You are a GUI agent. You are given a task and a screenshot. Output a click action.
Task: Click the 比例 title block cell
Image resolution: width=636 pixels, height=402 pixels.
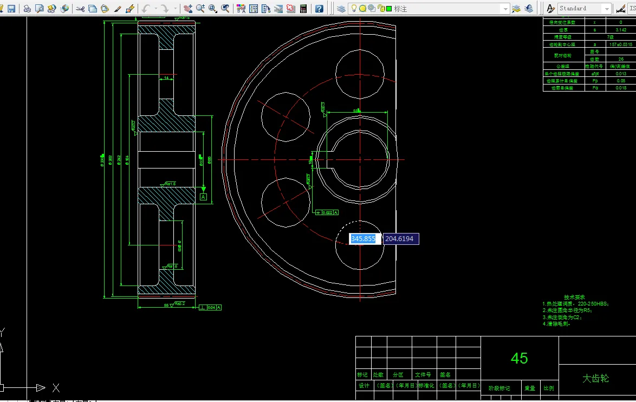click(x=548, y=388)
